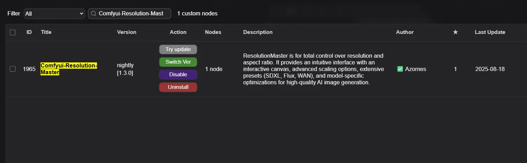Disable the Comfyui-Resolution-Master node
The image size is (527, 163).
tap(178, 75)
